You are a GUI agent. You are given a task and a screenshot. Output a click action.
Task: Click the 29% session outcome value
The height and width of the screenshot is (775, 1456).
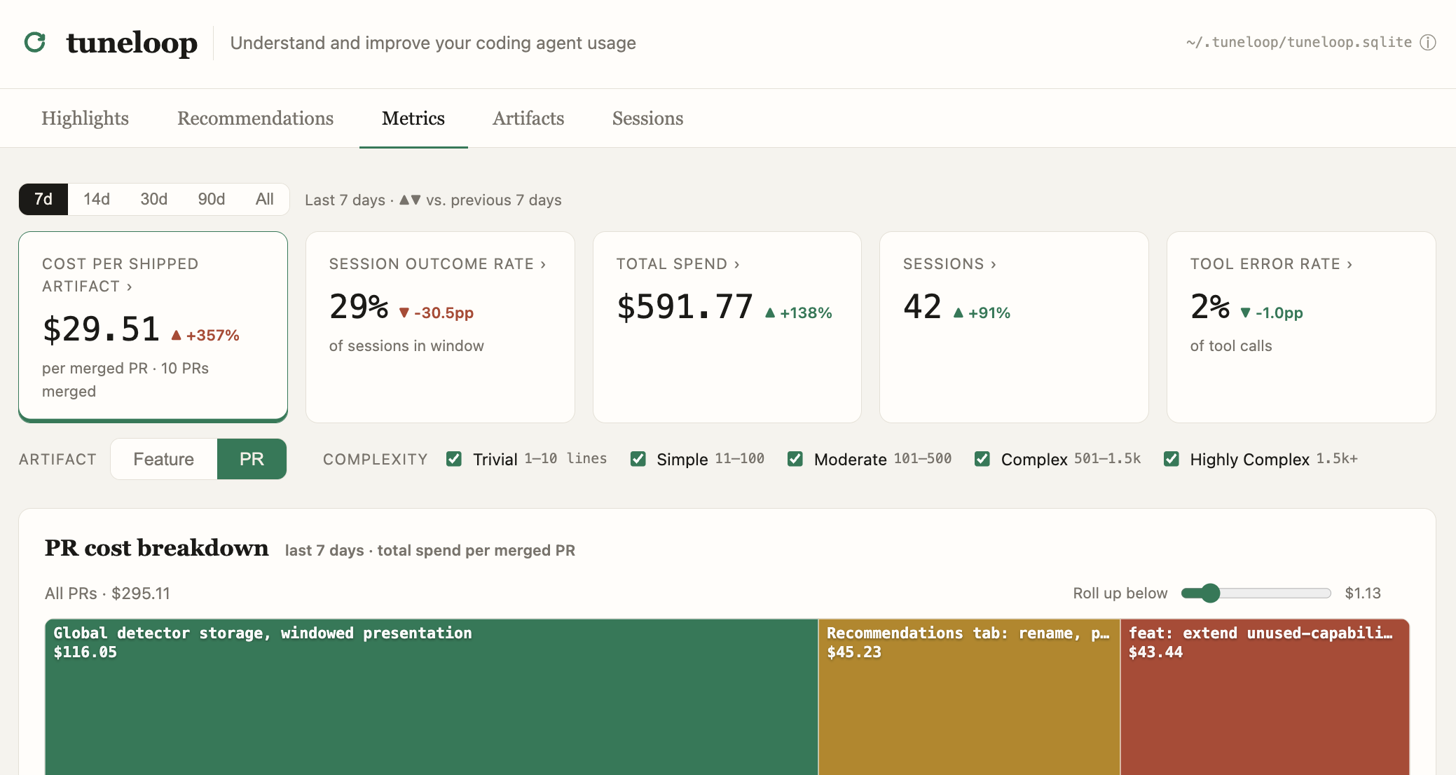tap(359, 307)
